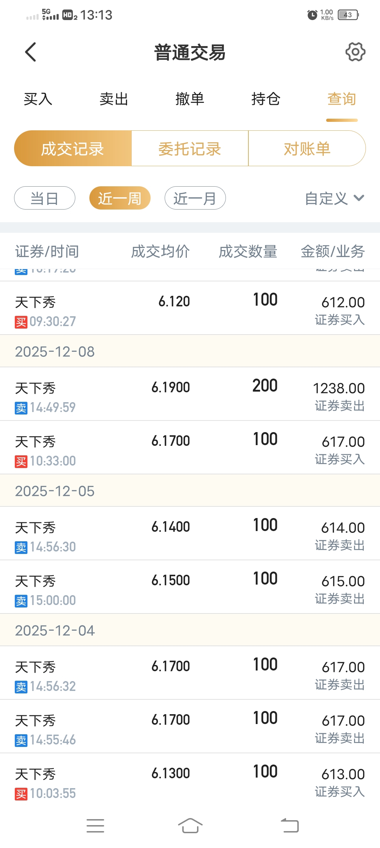Tap the back arrow icon
This screenshot has height=848, width=380.
click(31, 52)
